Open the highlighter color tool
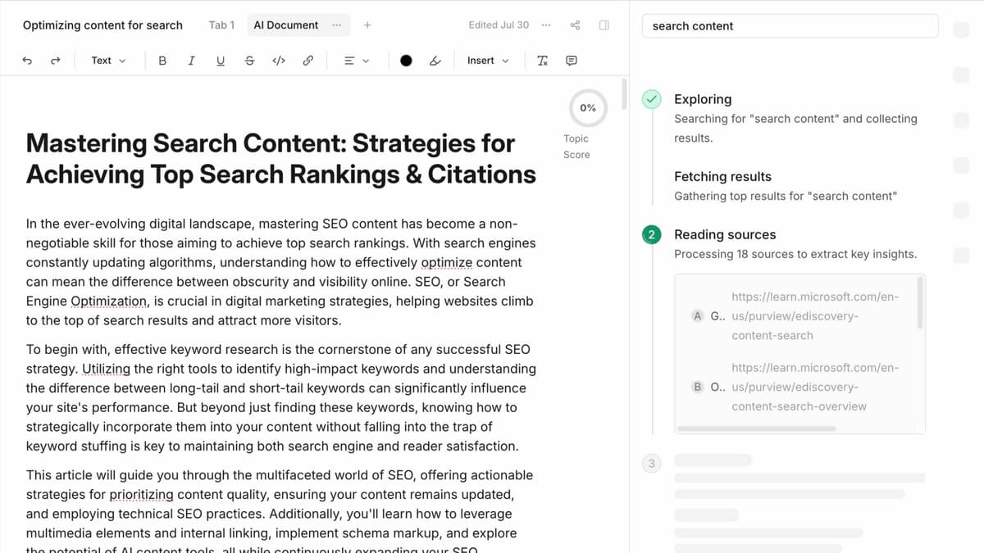Screen dimensions: 984x553 [x=435, y=61]
